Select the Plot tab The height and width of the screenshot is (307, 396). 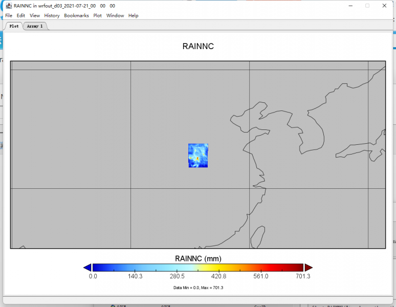14,26
